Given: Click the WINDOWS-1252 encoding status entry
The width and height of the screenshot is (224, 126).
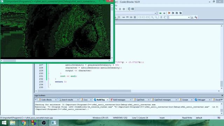Looking at the screenshot, I should click(x=120, y=118).
